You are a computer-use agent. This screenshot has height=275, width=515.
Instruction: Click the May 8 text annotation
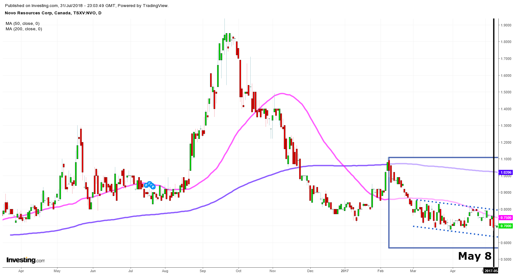tap(474, 256)
